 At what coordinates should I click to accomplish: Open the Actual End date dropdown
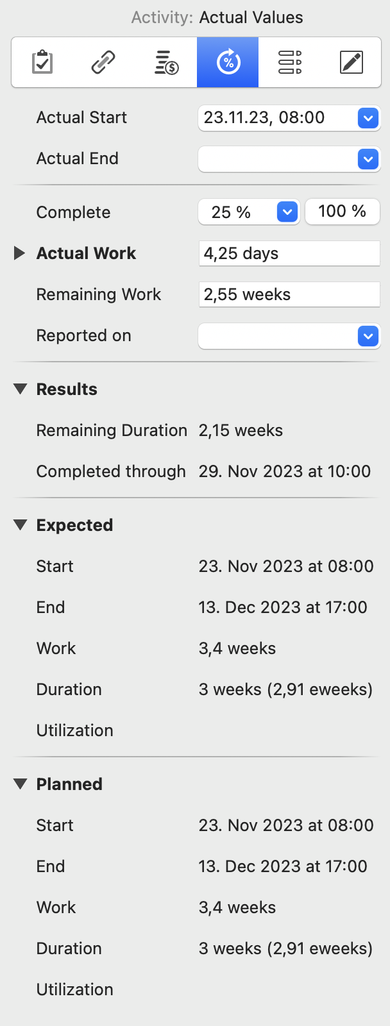368,159
